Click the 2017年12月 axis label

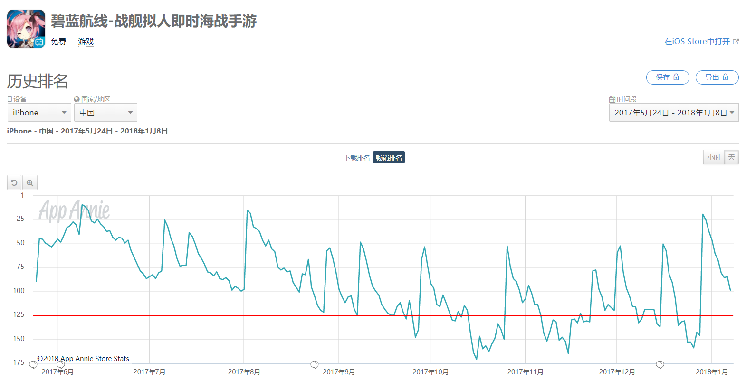(x=617, y=372)
